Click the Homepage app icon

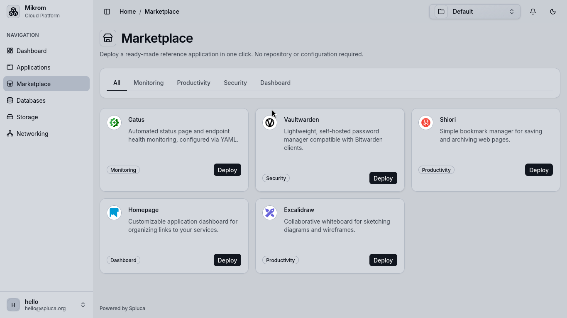pyautogui.click(x=114, y=213)
